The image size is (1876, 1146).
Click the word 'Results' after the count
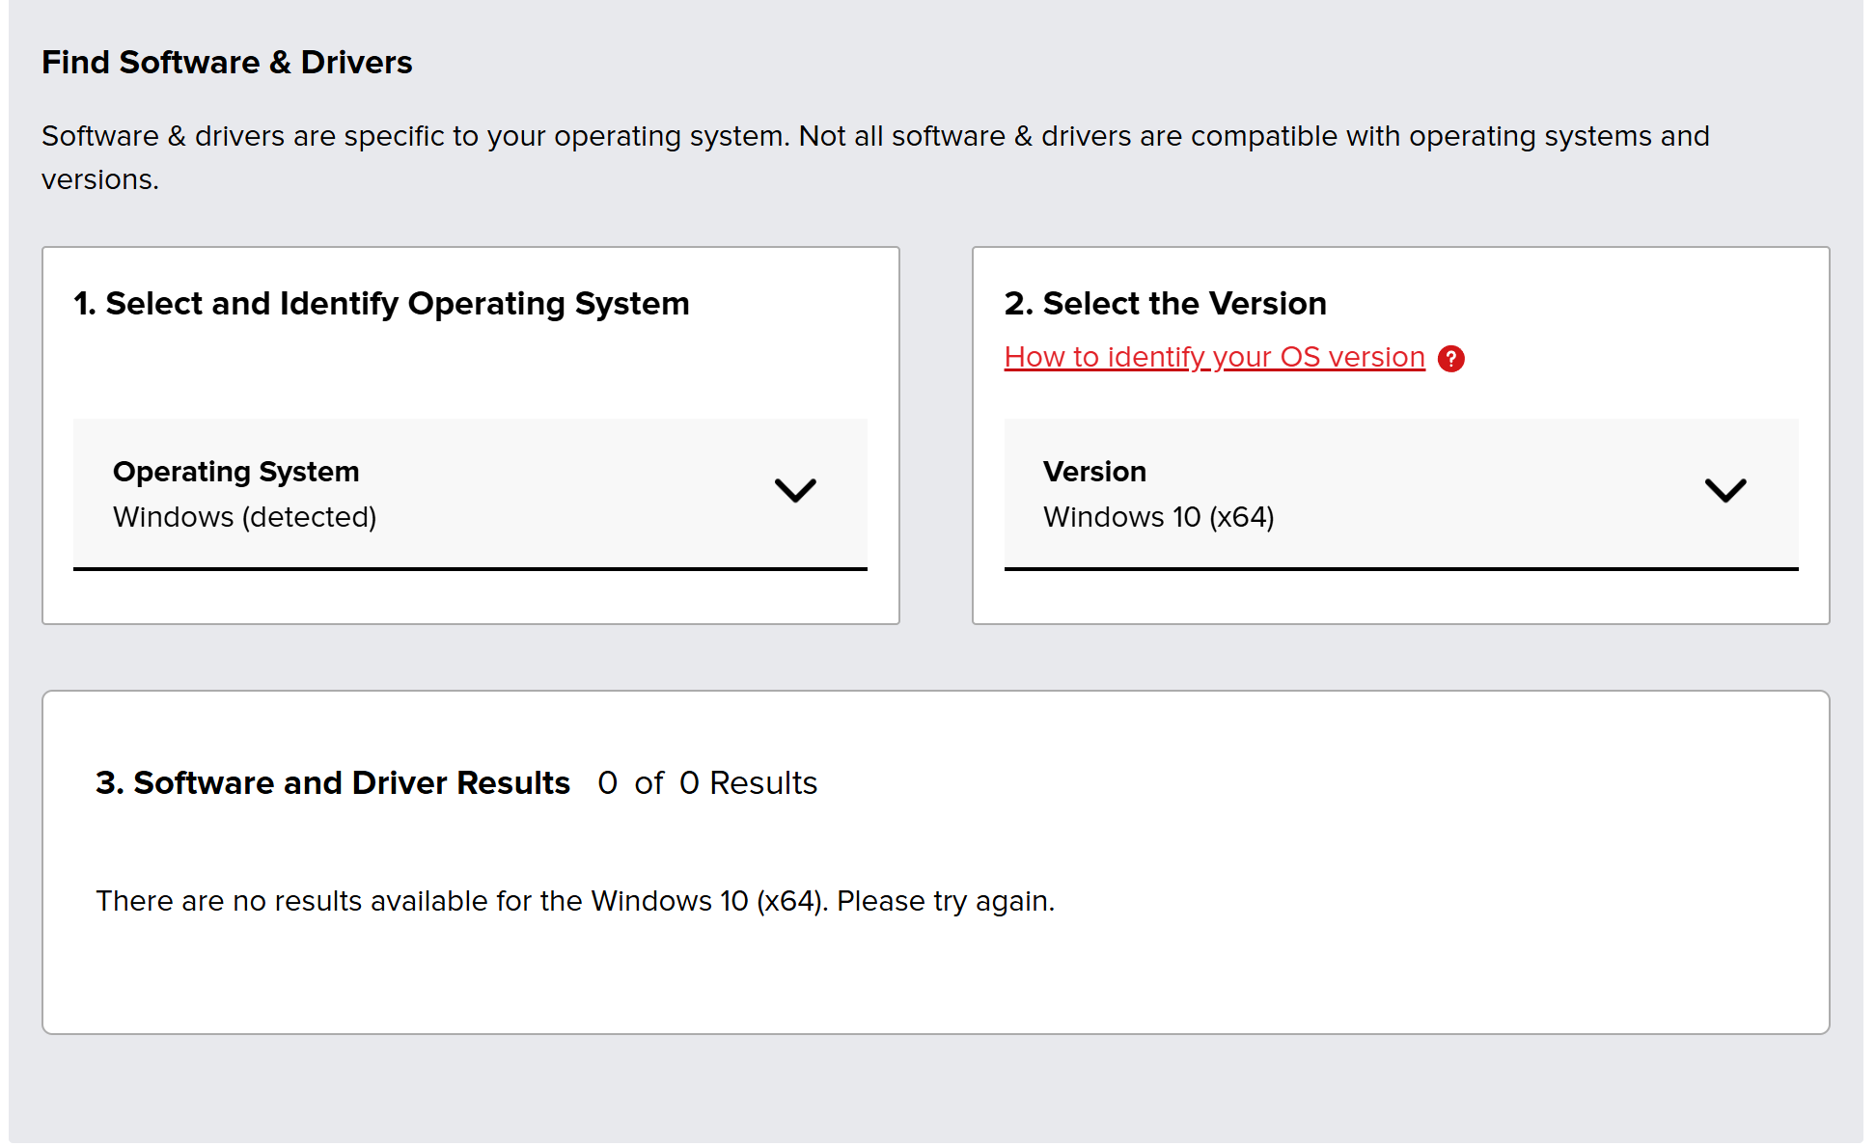pos(763,783)
